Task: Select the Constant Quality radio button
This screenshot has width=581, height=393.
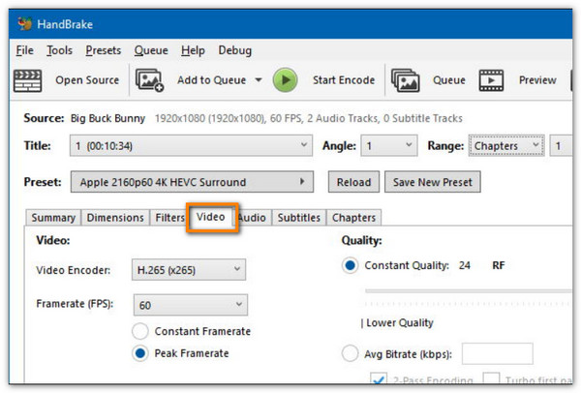Action: 350,265
